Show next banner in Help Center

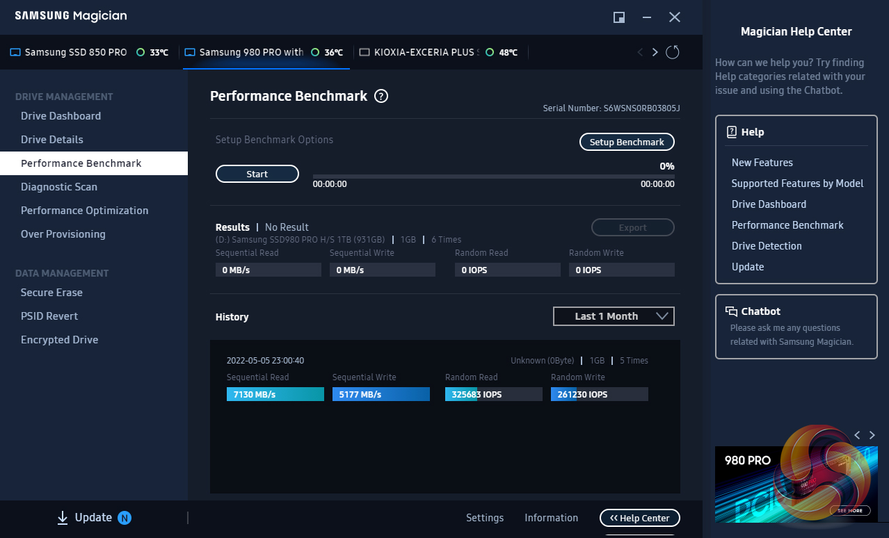(872, 435)
